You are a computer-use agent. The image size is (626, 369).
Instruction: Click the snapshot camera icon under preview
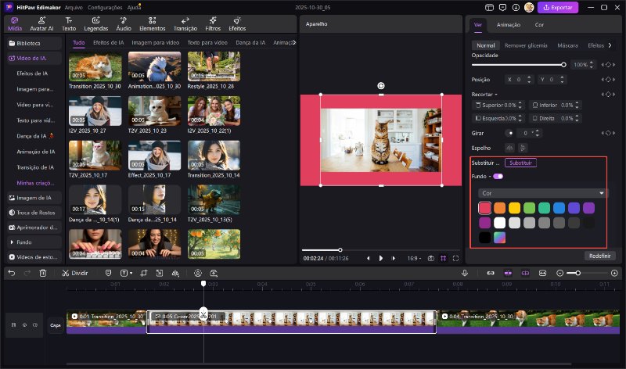[x=431, y=259]
